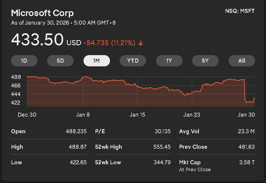Image resolution: width=266 pixels, height=183 pixels.
Task: Click the Jan 23 date label on the chart axis
Action: (192, 115)
